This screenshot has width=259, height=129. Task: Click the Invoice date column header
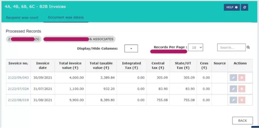(43, 66)
